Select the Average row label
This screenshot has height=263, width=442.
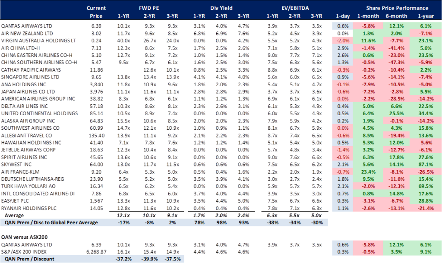click(x=14, y=216)
